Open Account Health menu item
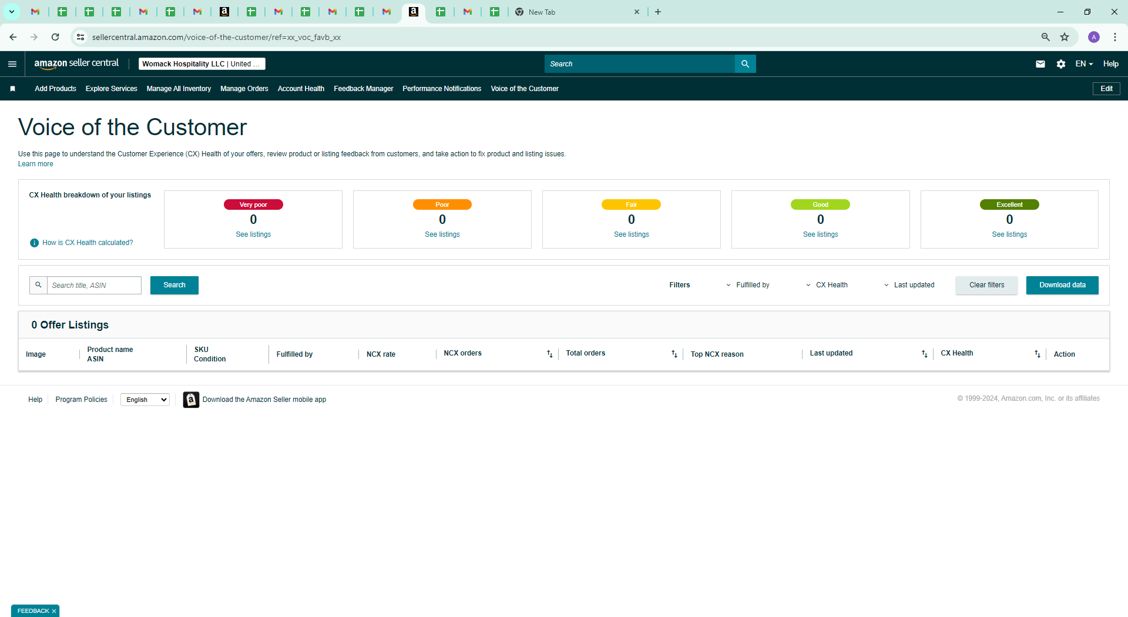The height and width of the screenshot is (617, 1128). (x=301, y=89)
